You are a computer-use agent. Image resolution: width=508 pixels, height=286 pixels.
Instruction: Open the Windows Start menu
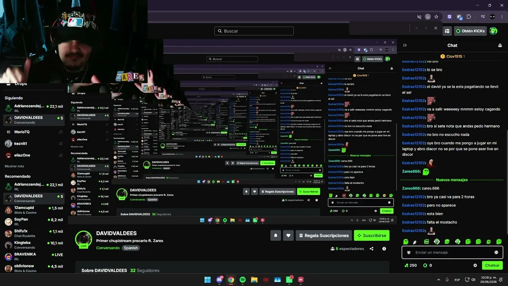click(x=208, y=280)
